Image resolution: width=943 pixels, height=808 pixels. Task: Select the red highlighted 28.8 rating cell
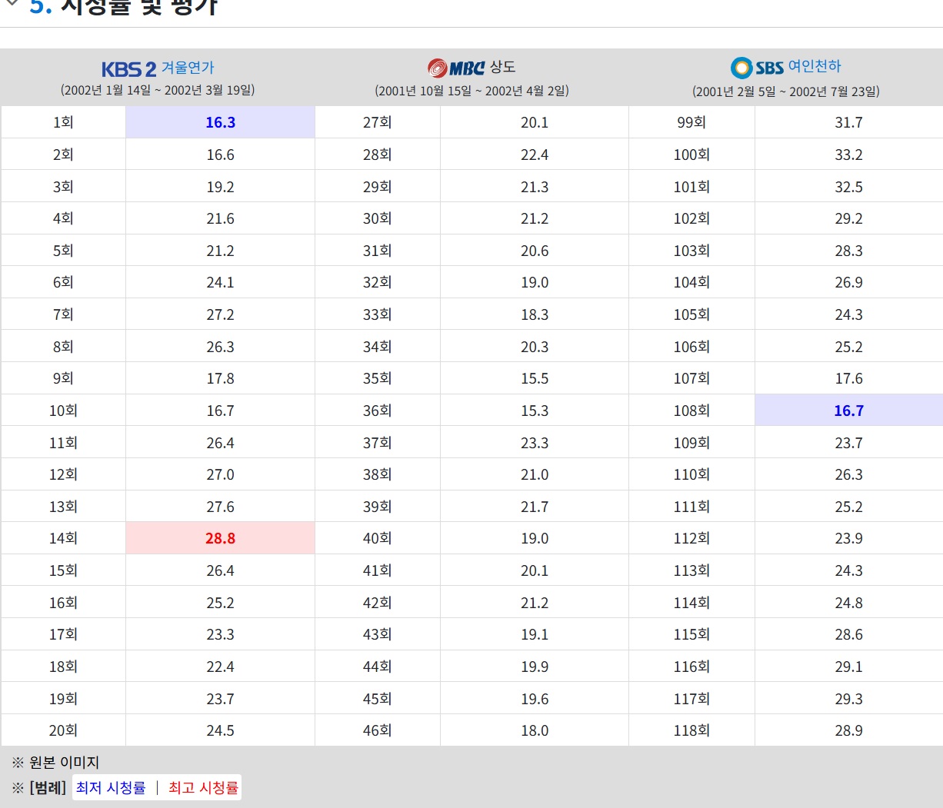(x=220, y=539)
